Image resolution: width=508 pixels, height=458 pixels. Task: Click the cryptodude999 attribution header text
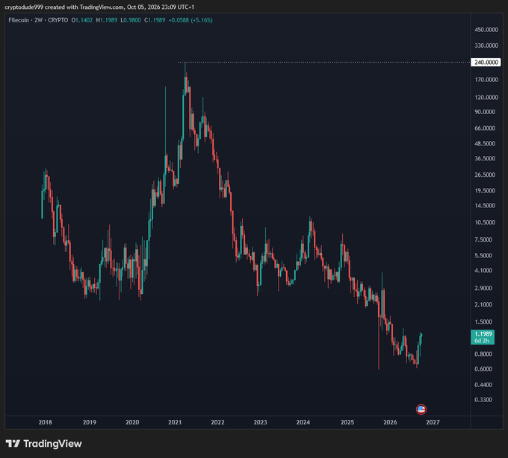pos(99,7)
